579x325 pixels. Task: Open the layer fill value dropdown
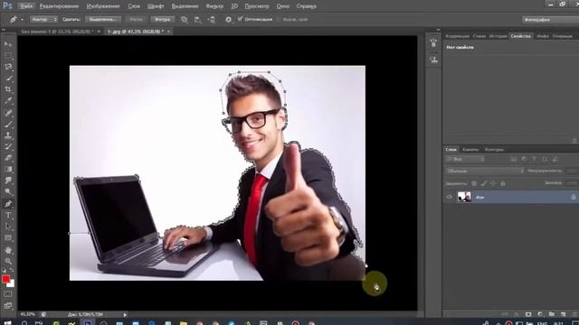click(573, 182)
